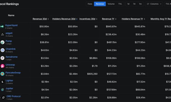Open the TVL R dropdown at right edge

pos(168,4)
